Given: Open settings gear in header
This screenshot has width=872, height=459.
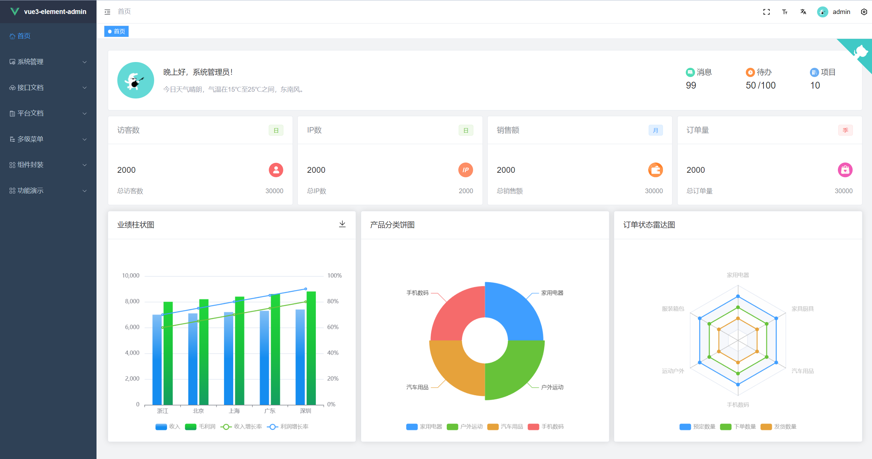Looking at the screenshot, I should 864,12.
